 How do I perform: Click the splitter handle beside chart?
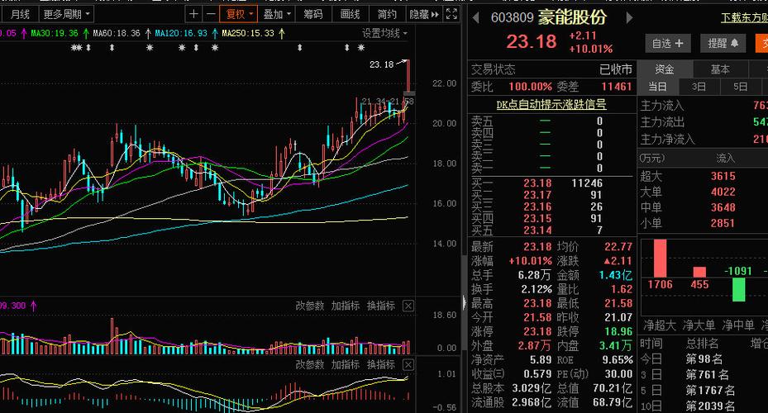tap(464, 302)
